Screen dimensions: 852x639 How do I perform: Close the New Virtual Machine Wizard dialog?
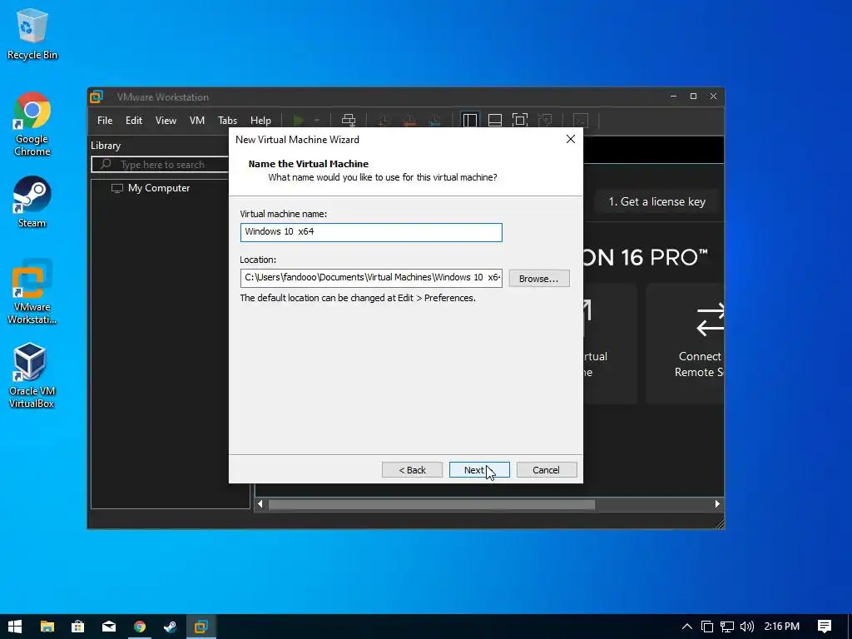click(x=571, y=139)
